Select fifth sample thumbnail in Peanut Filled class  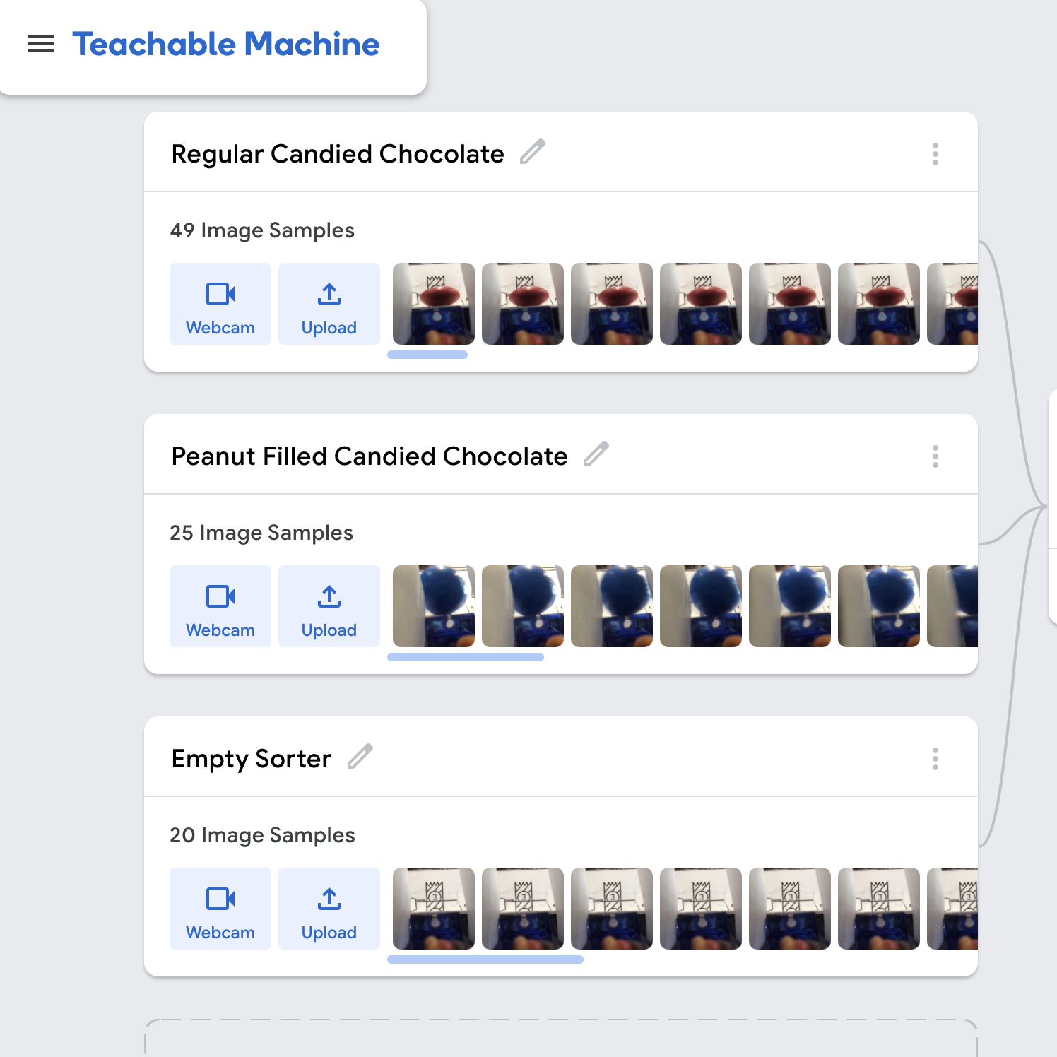point(790,606)
